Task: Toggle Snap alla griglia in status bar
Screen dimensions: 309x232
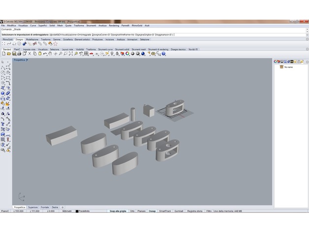Action: pyautogui.click(x=118, y=211)
